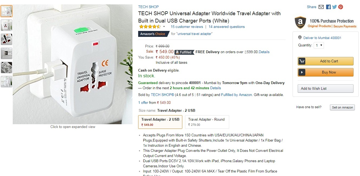The height and width of the screenshot is (176, 360).
Task: Click Deliver to Mumbai 400001 link
Action: click(x=322, y=38)
